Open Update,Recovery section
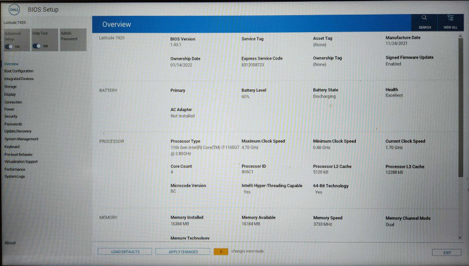This screenshot has height=266, width=469. tap(18, 131)
